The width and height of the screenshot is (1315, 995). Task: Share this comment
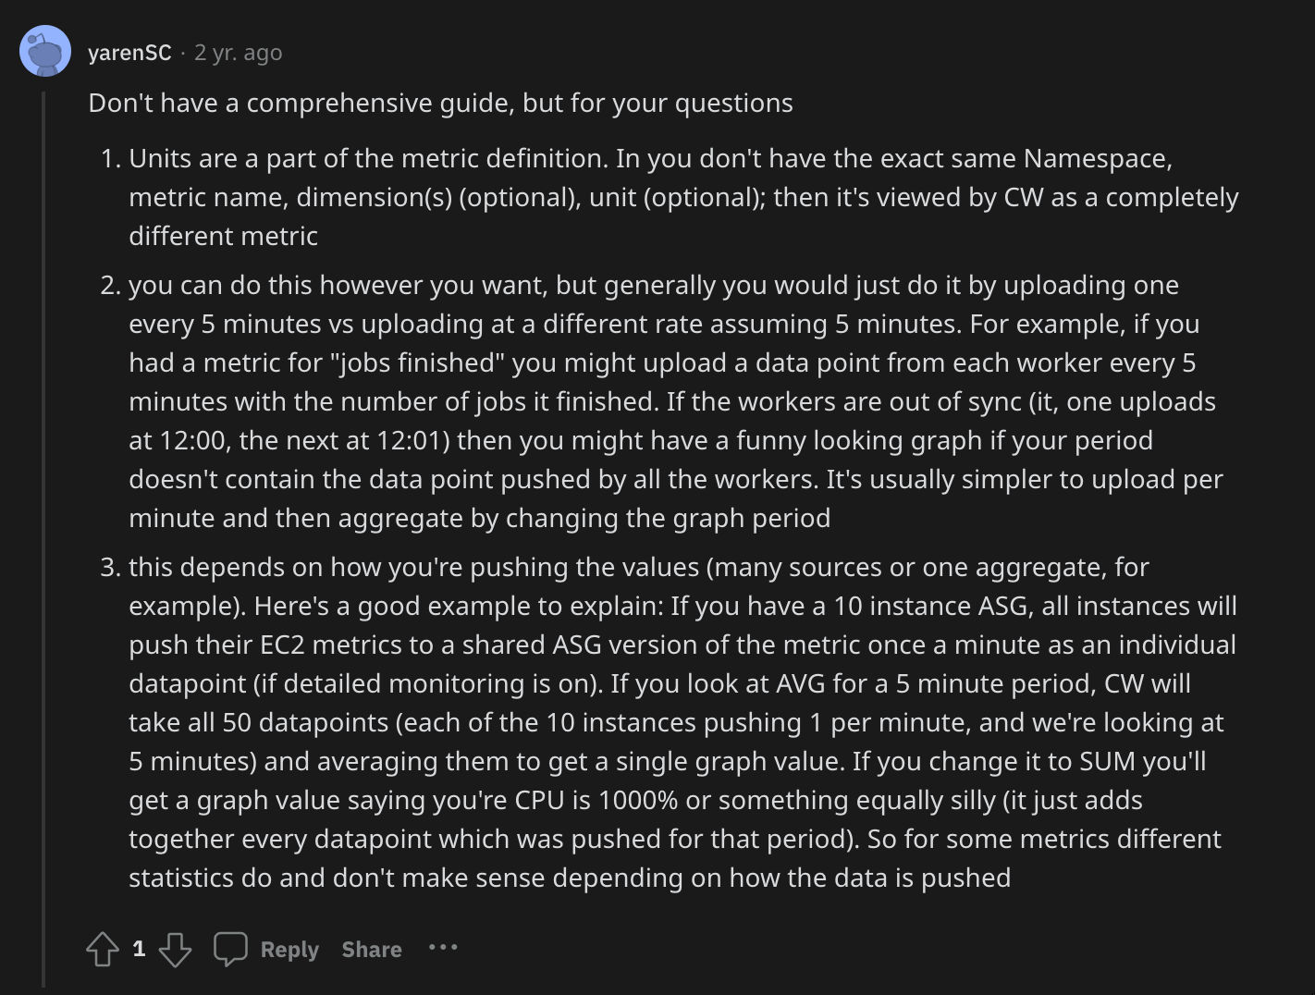tap(372, 950)
